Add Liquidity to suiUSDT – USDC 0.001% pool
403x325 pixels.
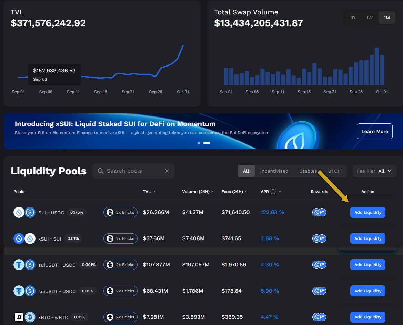(x=367, y=265)
